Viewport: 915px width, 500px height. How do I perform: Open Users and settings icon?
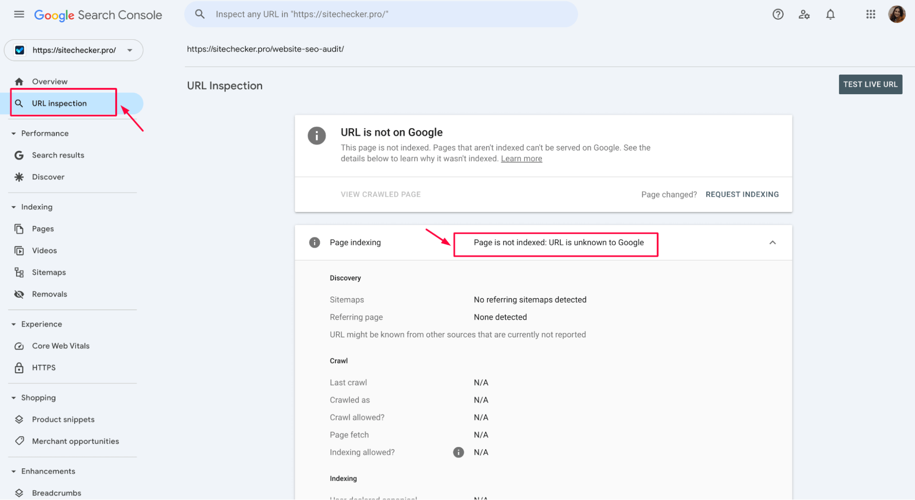point(804,14)
